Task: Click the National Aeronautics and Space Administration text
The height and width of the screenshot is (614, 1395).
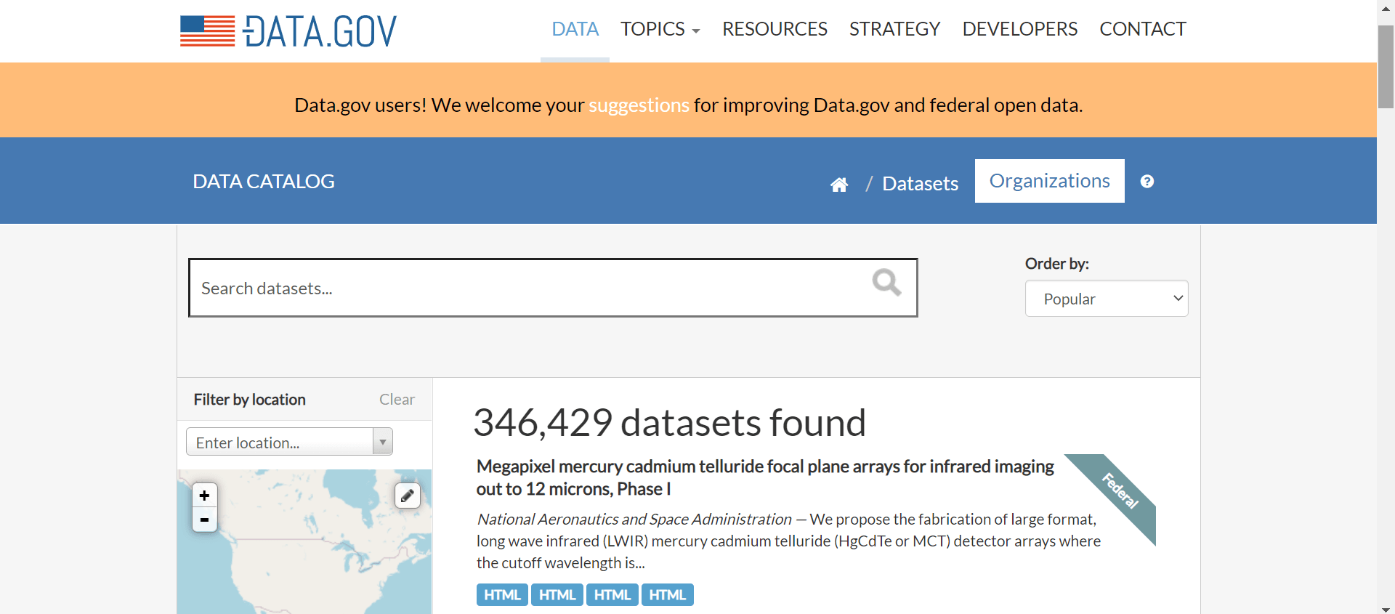Action: (x=634, y=520)
